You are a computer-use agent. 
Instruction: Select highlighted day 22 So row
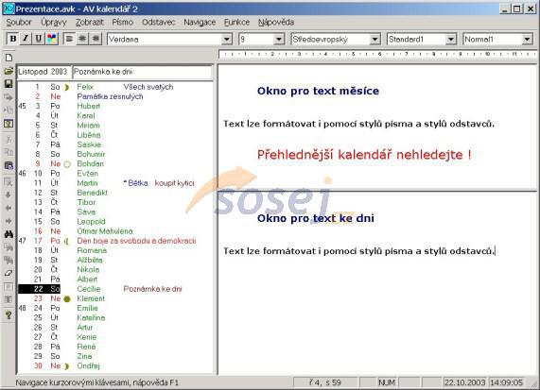[115, 289]
